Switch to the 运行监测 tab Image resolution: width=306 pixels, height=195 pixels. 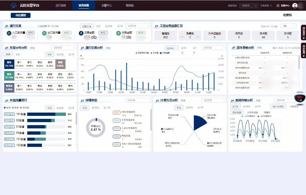pos(61,5)
